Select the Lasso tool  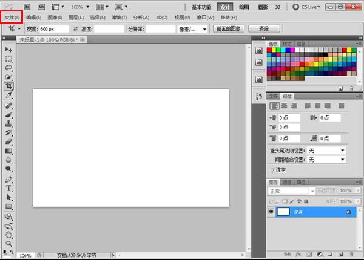coord(8,68)
